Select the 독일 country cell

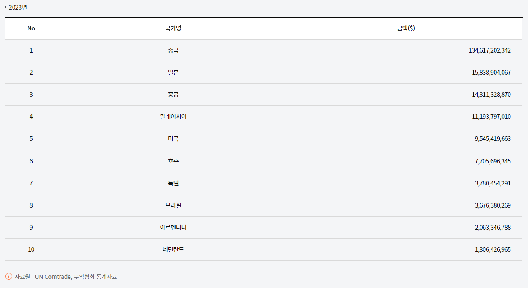pyautogui.click(x=173, y=183)
